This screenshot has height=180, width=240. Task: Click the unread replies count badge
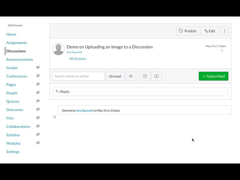point(222,51)
